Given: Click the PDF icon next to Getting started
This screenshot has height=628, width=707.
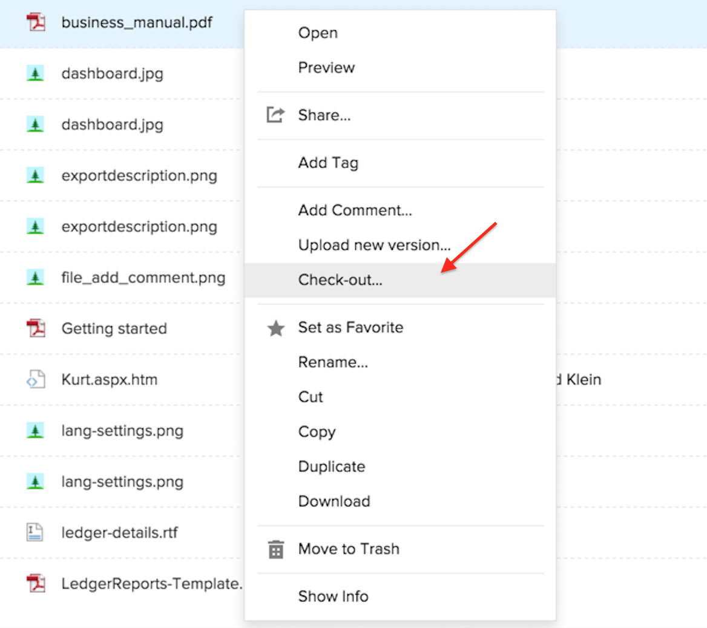Looking at the screenshot, I should (x=36, y=329).
